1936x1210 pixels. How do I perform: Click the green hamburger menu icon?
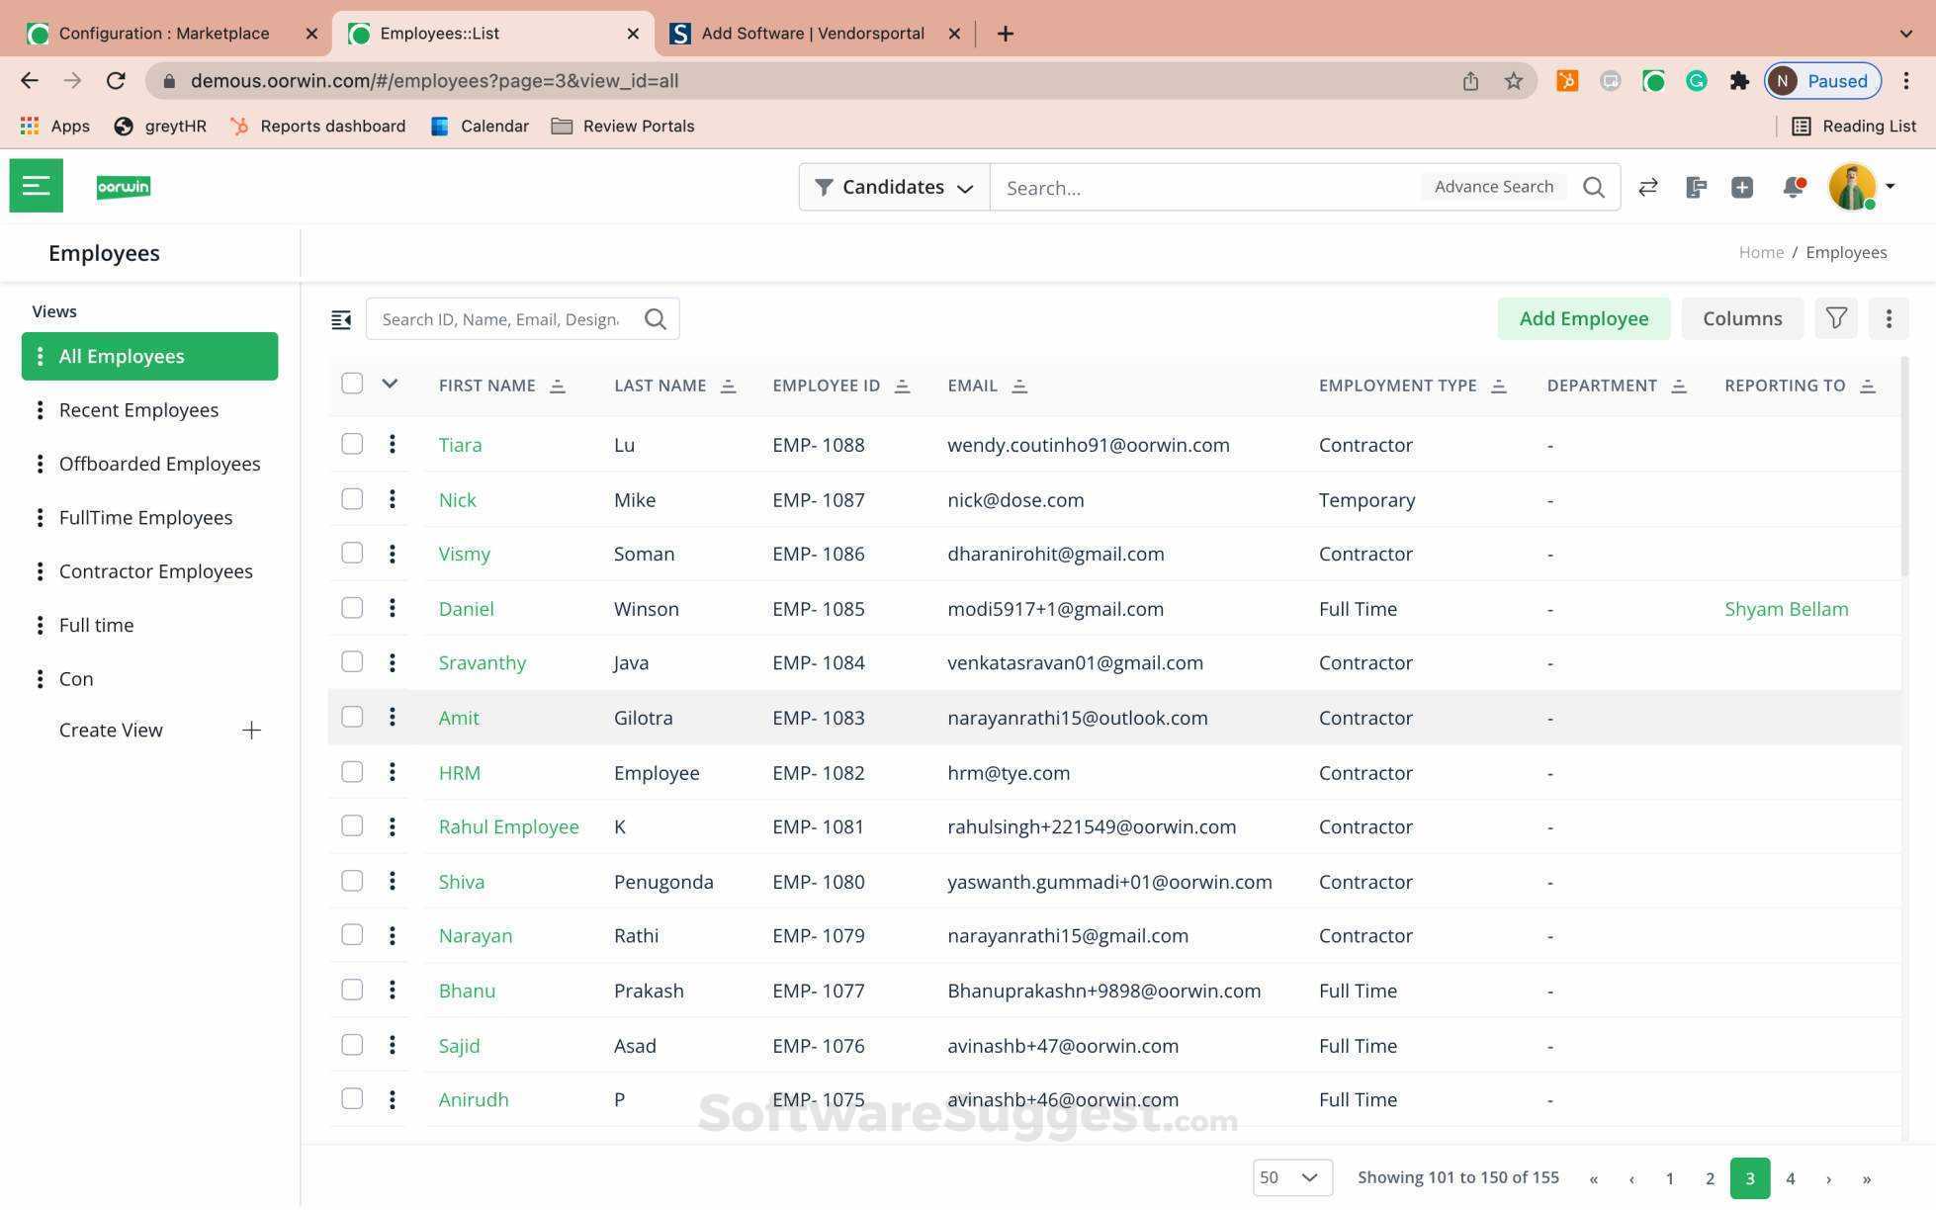click(36, 186)
